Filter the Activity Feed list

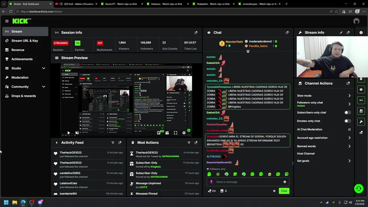pyautogui.click(x=113, y=143)
